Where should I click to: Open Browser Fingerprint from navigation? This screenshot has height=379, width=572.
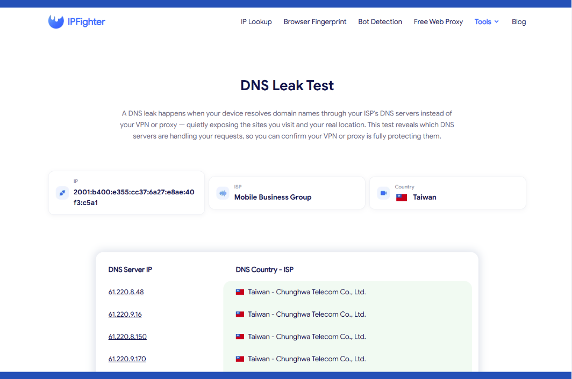(x=315, y=22)
